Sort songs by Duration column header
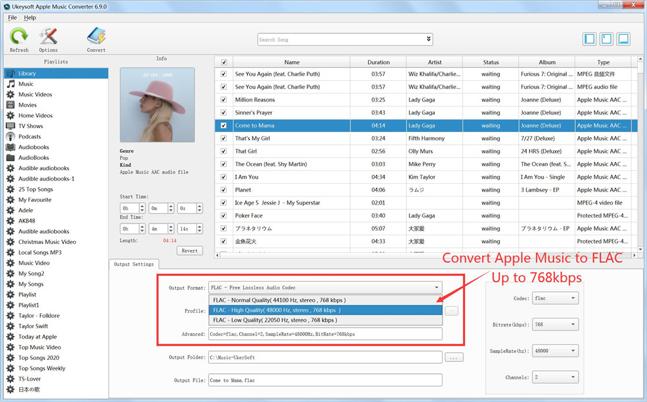 coord(378,62)
